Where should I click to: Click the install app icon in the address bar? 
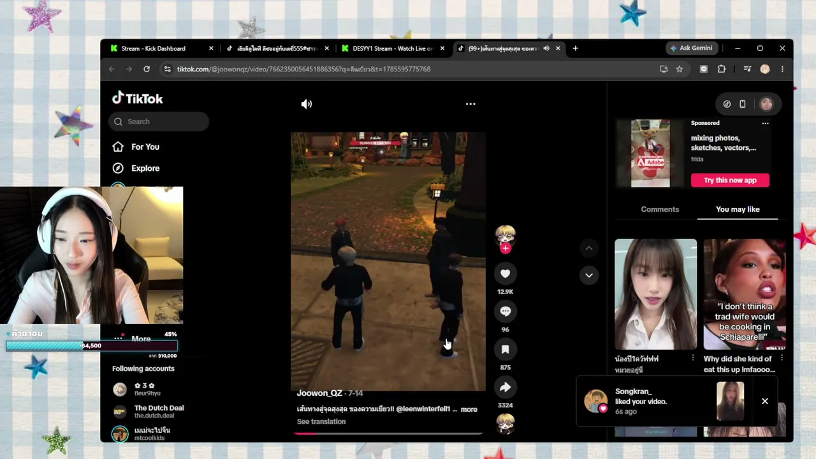pyautogui.click(x=664, y=69)
